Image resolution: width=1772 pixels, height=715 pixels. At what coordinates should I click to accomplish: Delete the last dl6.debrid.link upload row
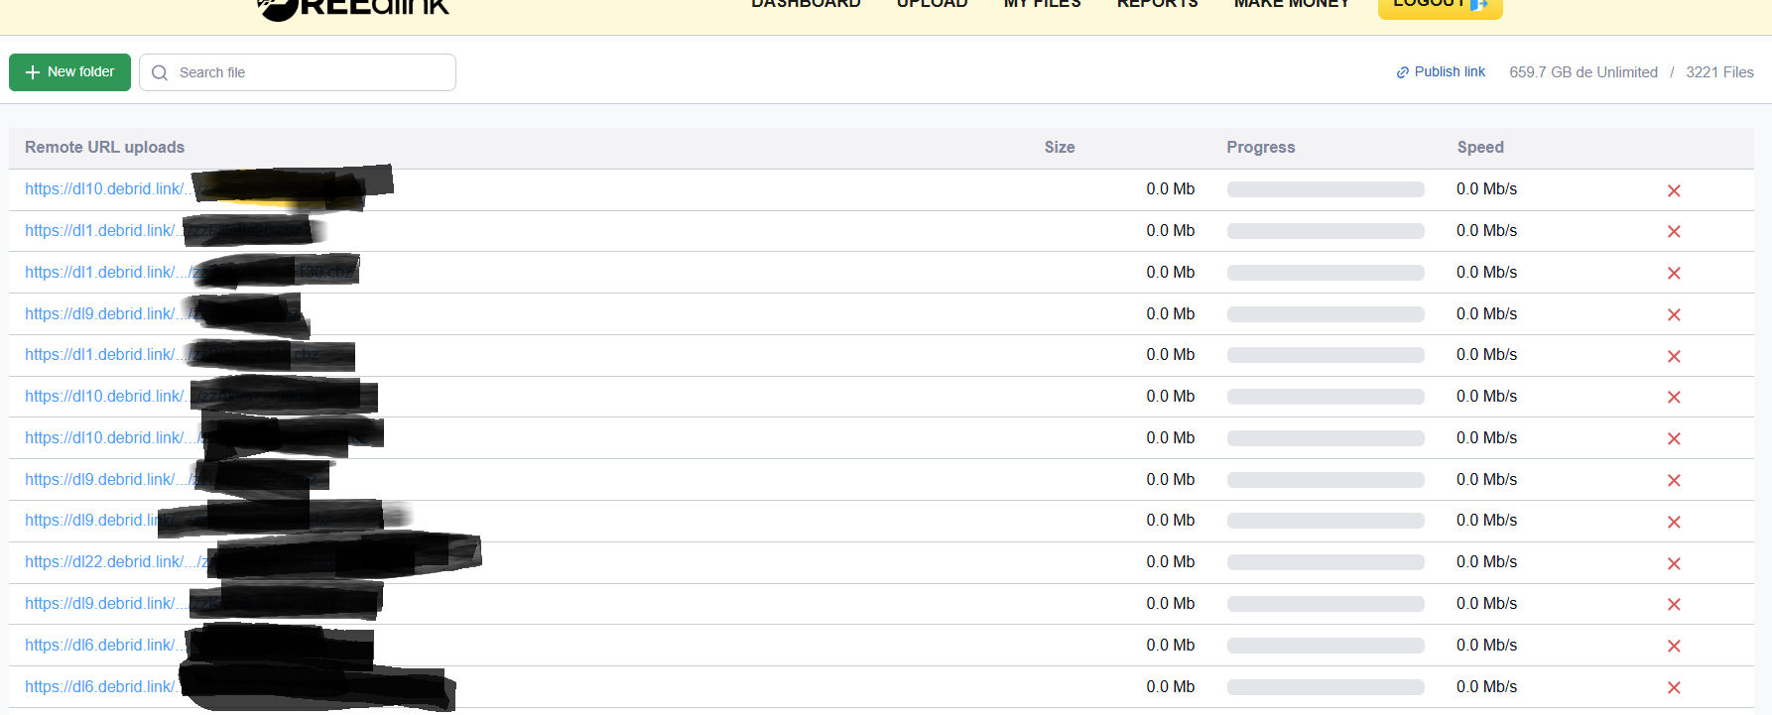1674,687
